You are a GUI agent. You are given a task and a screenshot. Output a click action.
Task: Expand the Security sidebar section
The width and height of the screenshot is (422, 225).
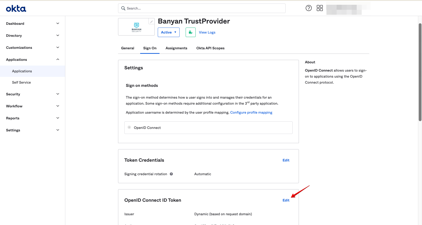pos(32,94)
